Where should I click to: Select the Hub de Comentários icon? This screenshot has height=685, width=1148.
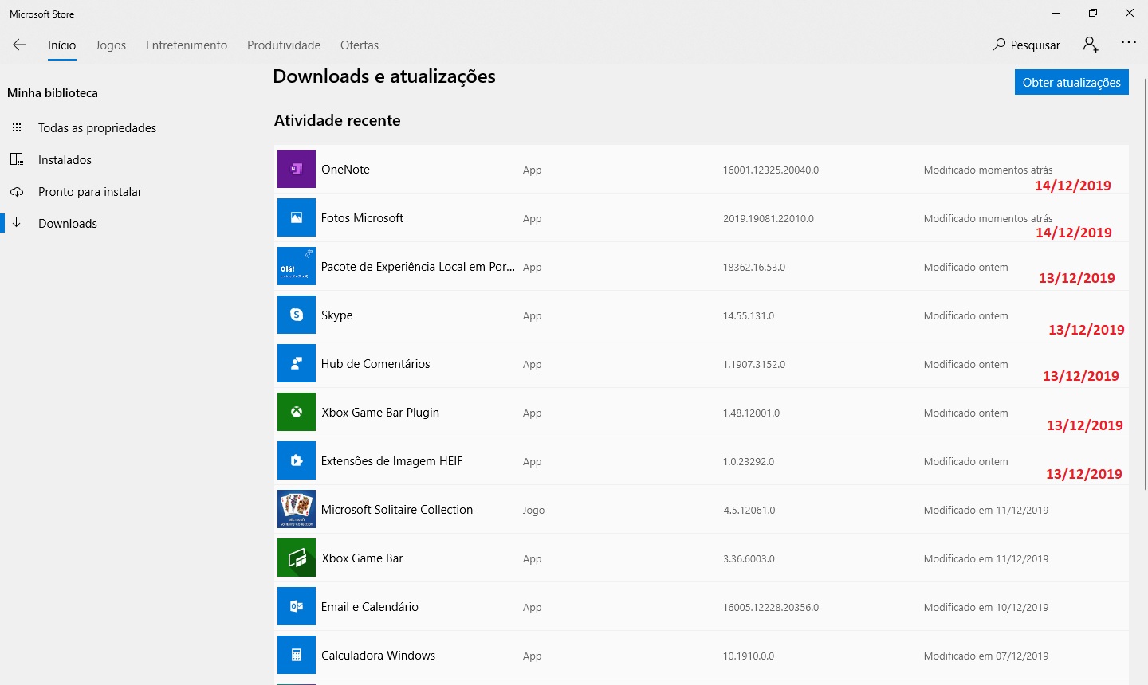[297, 363]
